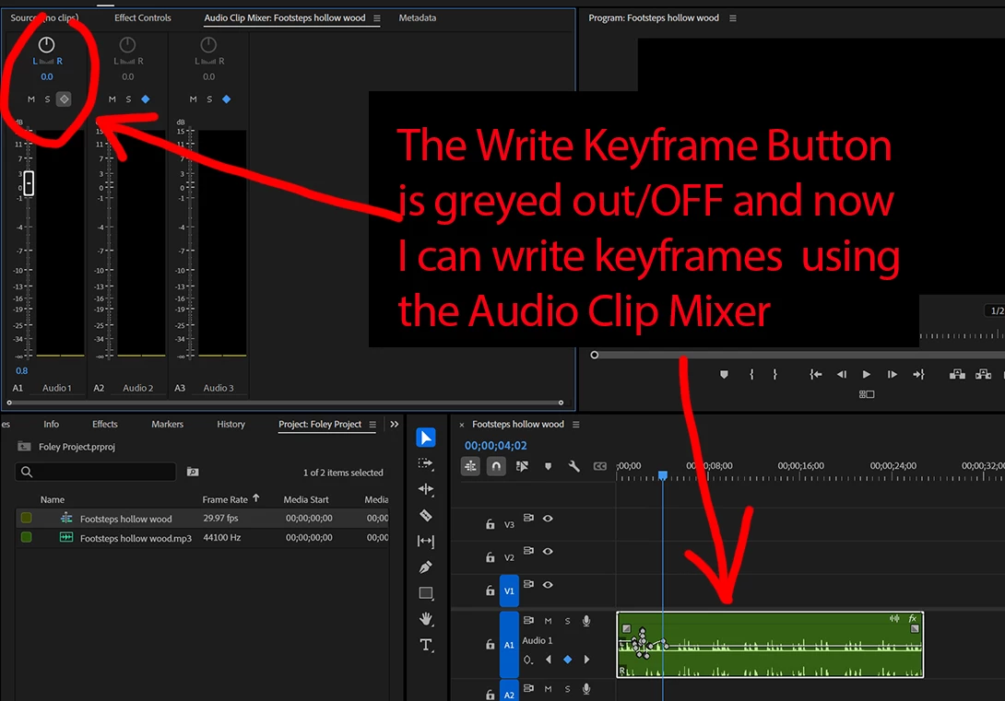This screenshot has width=1005, height=701.
Task: Open the Info tab
Action: 52,425
